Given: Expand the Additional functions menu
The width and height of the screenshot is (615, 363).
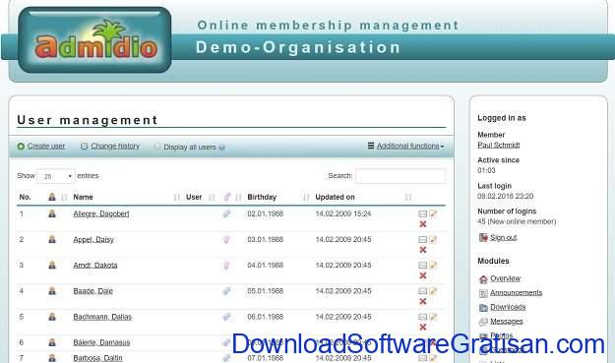Looking at the screenshot, I should point(406,146).
